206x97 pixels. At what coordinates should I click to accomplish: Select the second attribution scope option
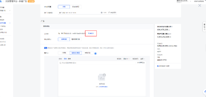[x=76, y=39]
